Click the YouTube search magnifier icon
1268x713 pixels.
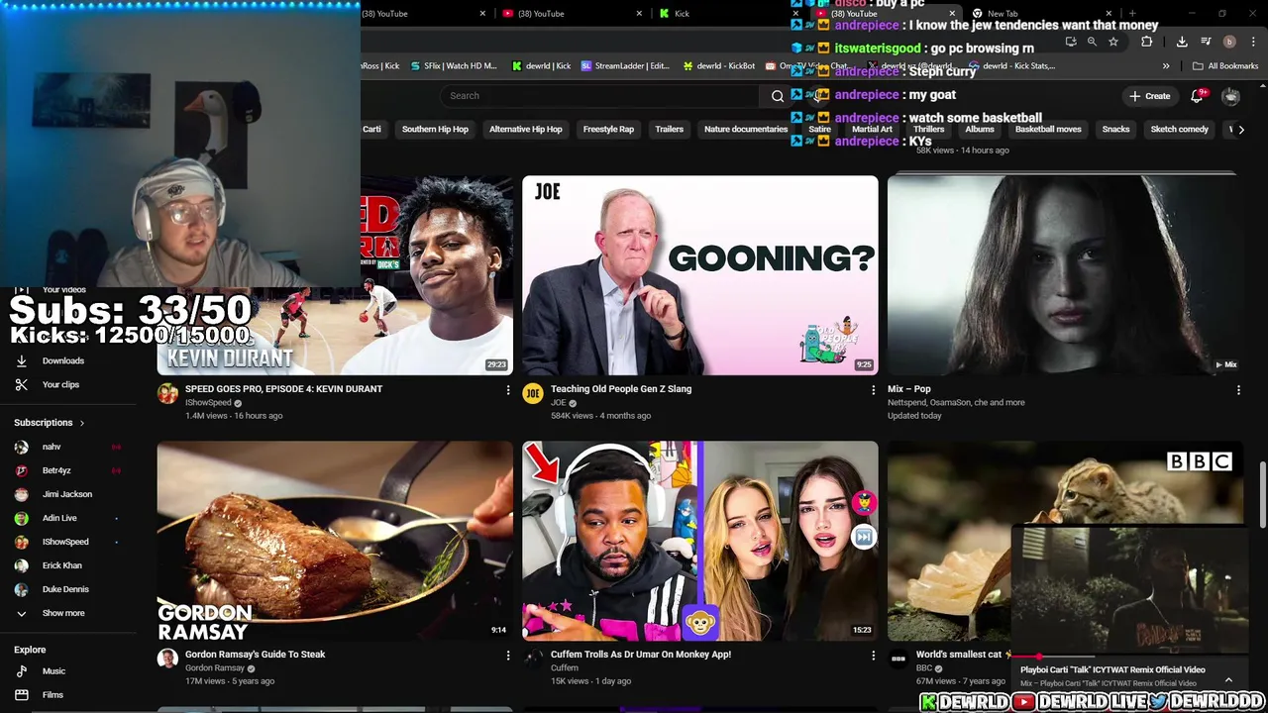point(778,96)
